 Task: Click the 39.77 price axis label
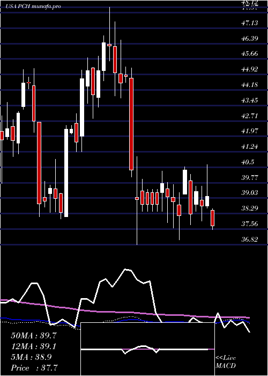click(250, 177)
